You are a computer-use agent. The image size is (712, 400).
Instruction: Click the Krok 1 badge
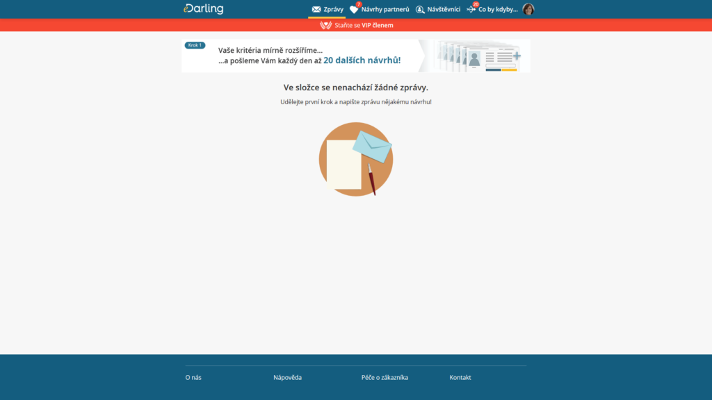pos(195,45)
